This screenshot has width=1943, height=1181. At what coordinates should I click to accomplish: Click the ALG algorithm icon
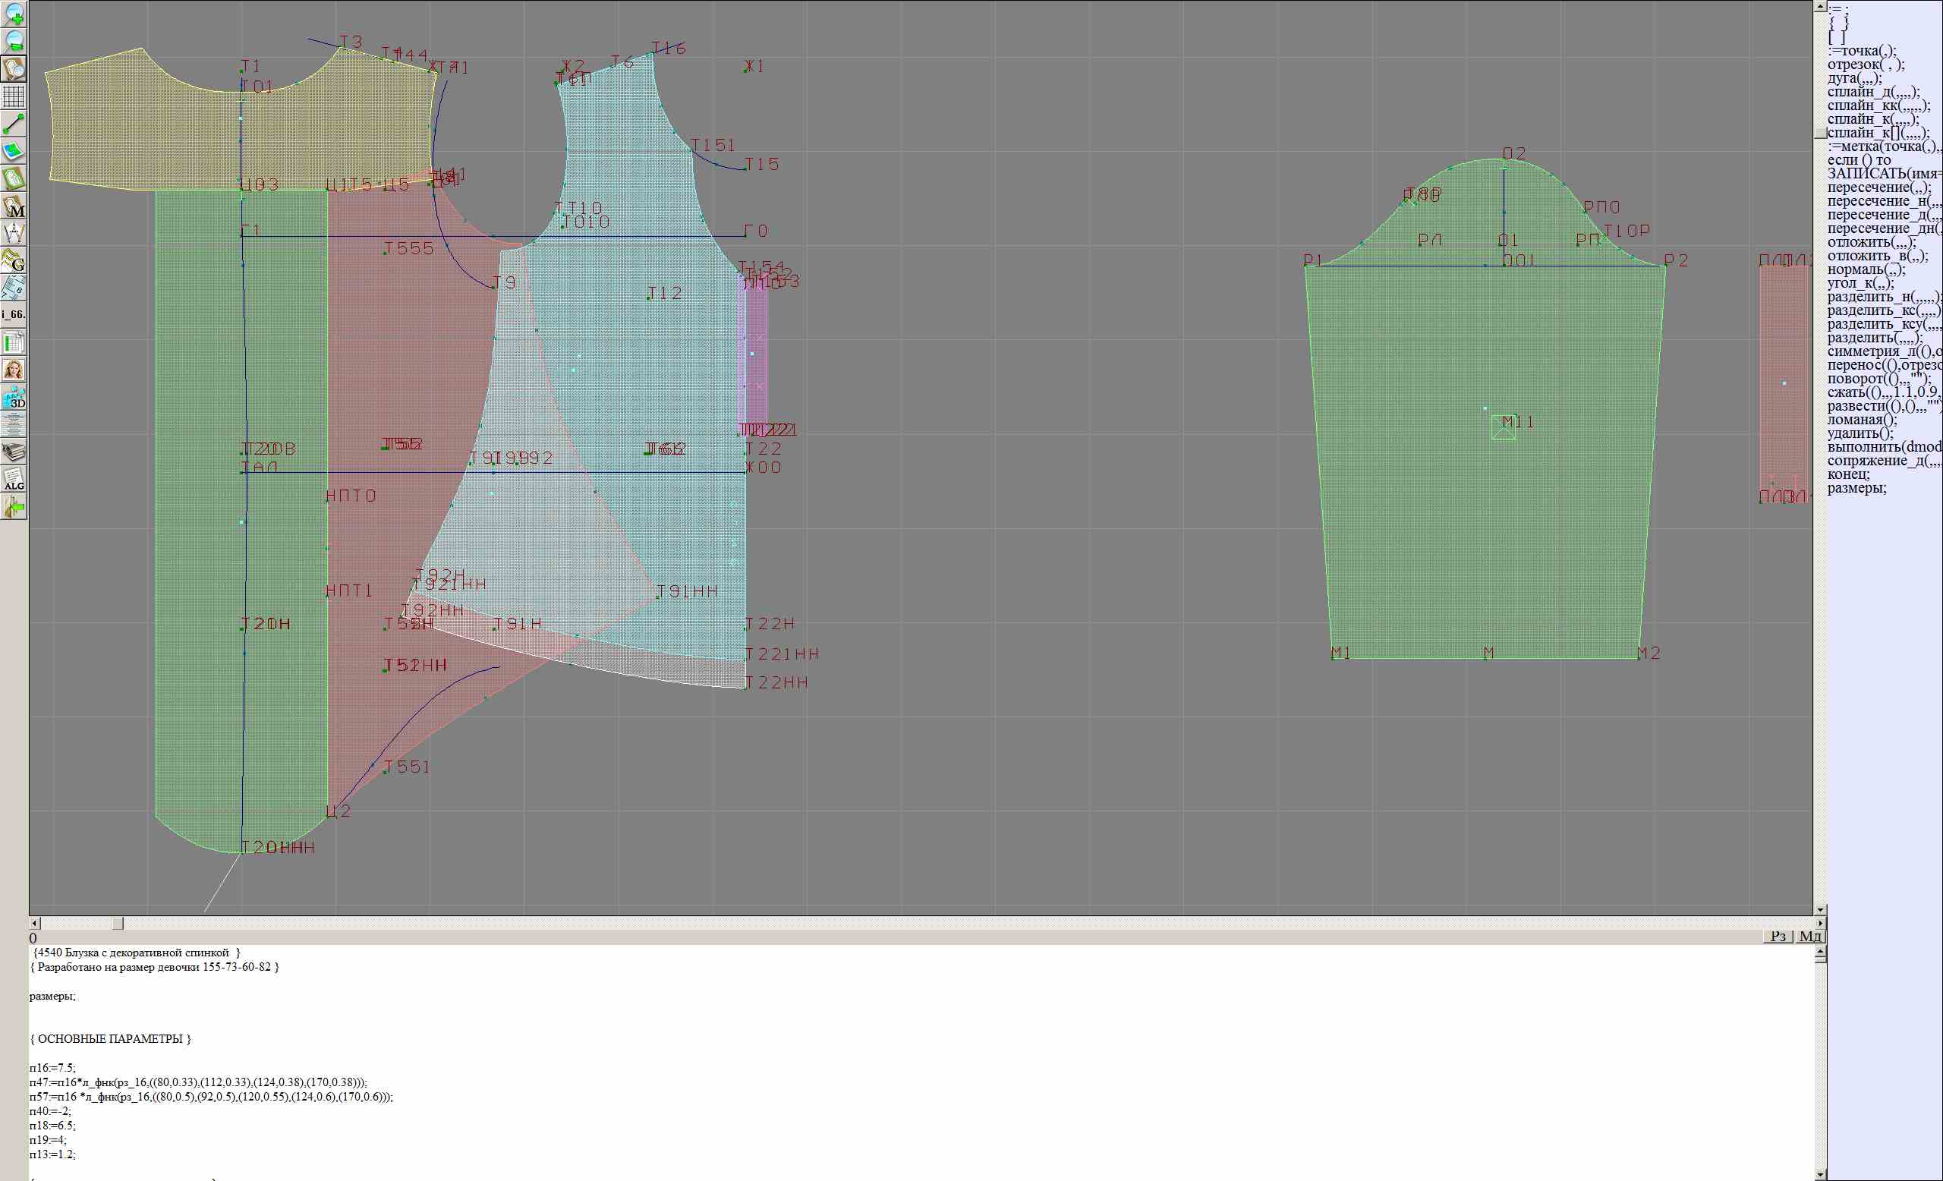point(14,480)
